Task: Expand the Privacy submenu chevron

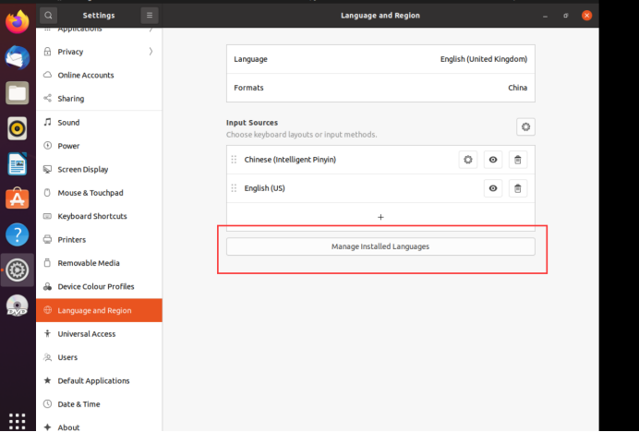Action: click(151, 52)
